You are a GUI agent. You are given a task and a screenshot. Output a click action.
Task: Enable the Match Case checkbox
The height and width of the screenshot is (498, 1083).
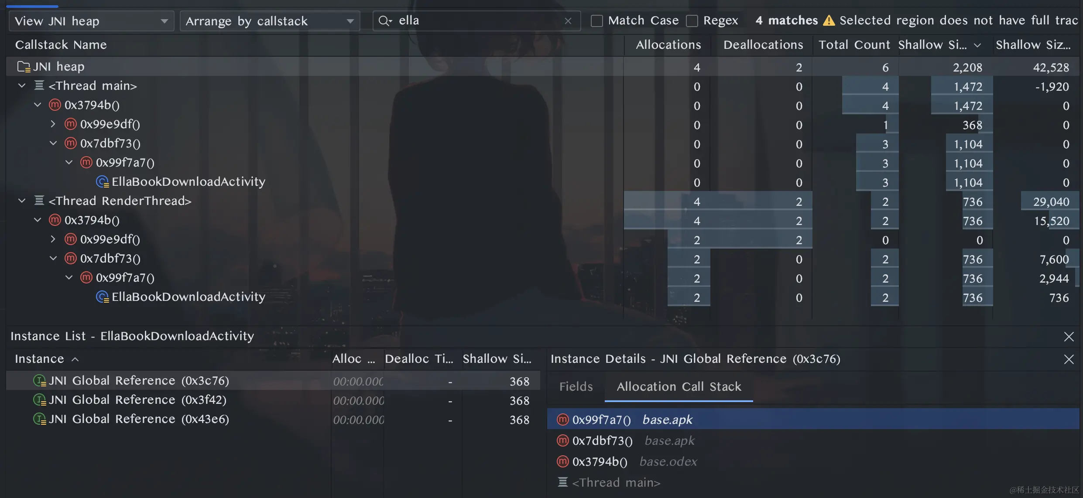(597, 21)
